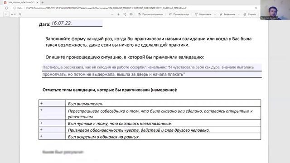Image resolution: width=290 pixels, height=163 pixels.
Task: Click the text "Был внимателен."
Action: [86, 104]
